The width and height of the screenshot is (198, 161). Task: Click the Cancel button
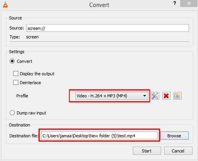(x=178, y=151)
